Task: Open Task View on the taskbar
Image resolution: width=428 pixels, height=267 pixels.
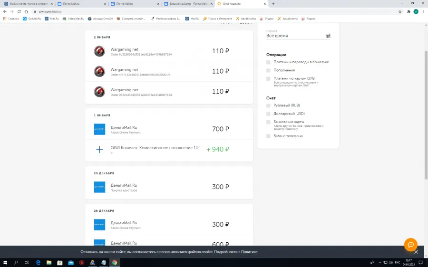Action: point(27,262)
